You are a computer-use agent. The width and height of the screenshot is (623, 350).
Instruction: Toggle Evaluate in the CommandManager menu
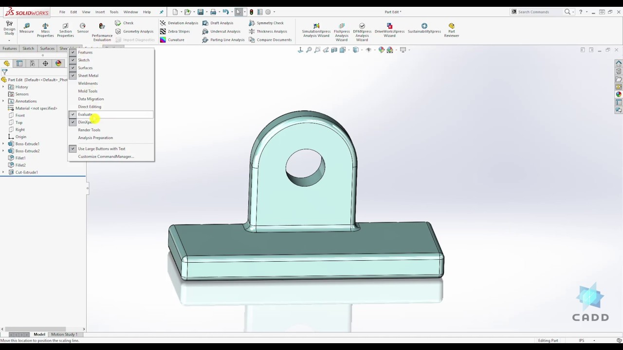tap(111, 114)
